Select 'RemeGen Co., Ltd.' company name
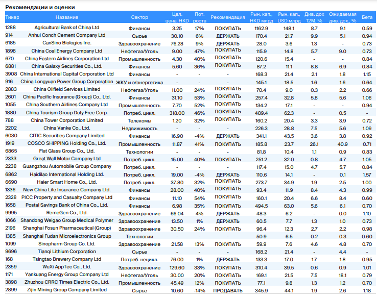This screenshot has width=377, height=300. 67,213
